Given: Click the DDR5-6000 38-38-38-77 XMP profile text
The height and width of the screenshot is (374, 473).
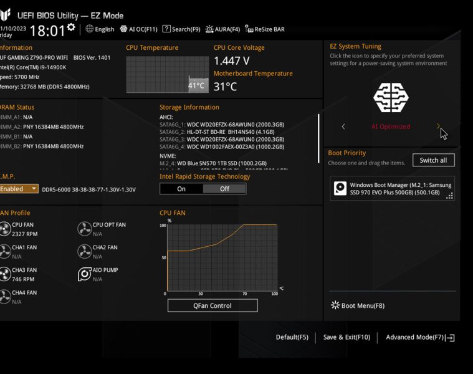Looking at the screenshot, I should [x=88, y=189].
